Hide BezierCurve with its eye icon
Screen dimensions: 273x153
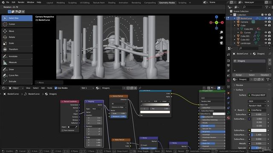[x=266, y=18]
